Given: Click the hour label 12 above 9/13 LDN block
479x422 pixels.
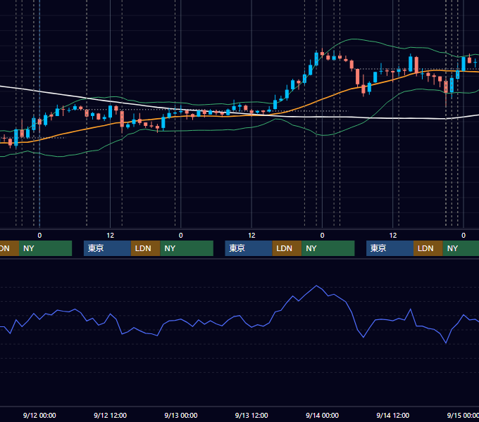Looking at the screenshot, I should pyautogui.click(x=251, y=236).
